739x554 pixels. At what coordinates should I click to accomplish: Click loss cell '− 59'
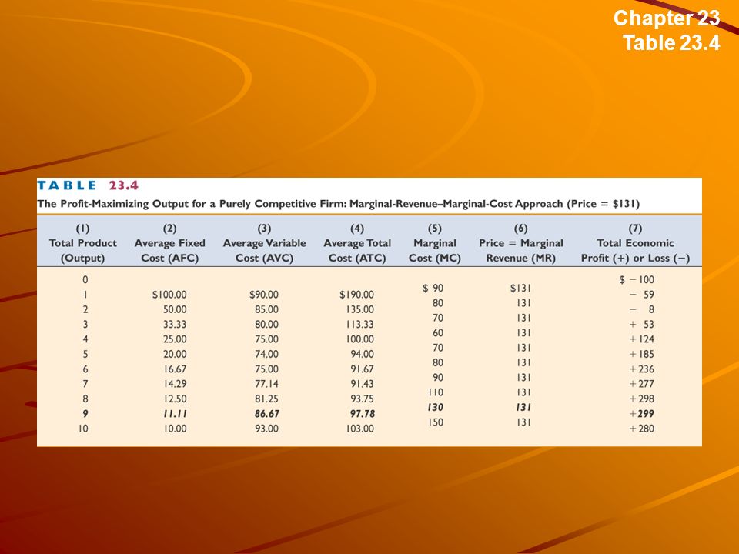click(642, 295)
